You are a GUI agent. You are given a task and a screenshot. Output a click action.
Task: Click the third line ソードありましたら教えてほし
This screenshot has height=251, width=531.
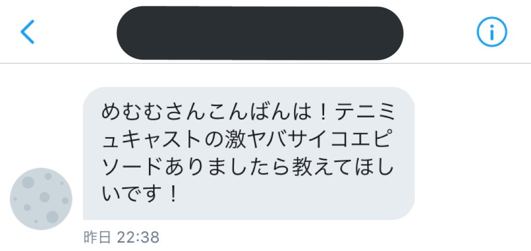[x=248, y=168]
